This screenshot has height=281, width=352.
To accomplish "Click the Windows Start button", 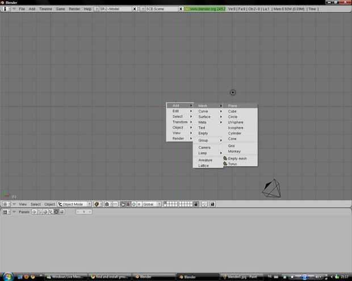I will [x=7, y=276].
